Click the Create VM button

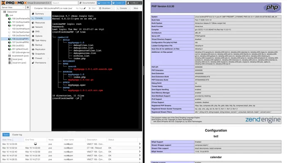tap(104, 3)
